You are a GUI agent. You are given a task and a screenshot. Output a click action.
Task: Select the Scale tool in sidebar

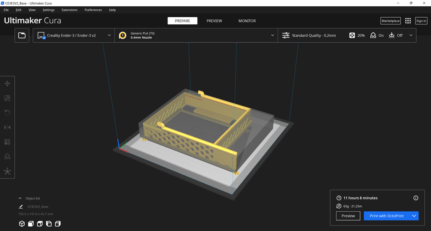pyautogui.click(x=8, y=98)
